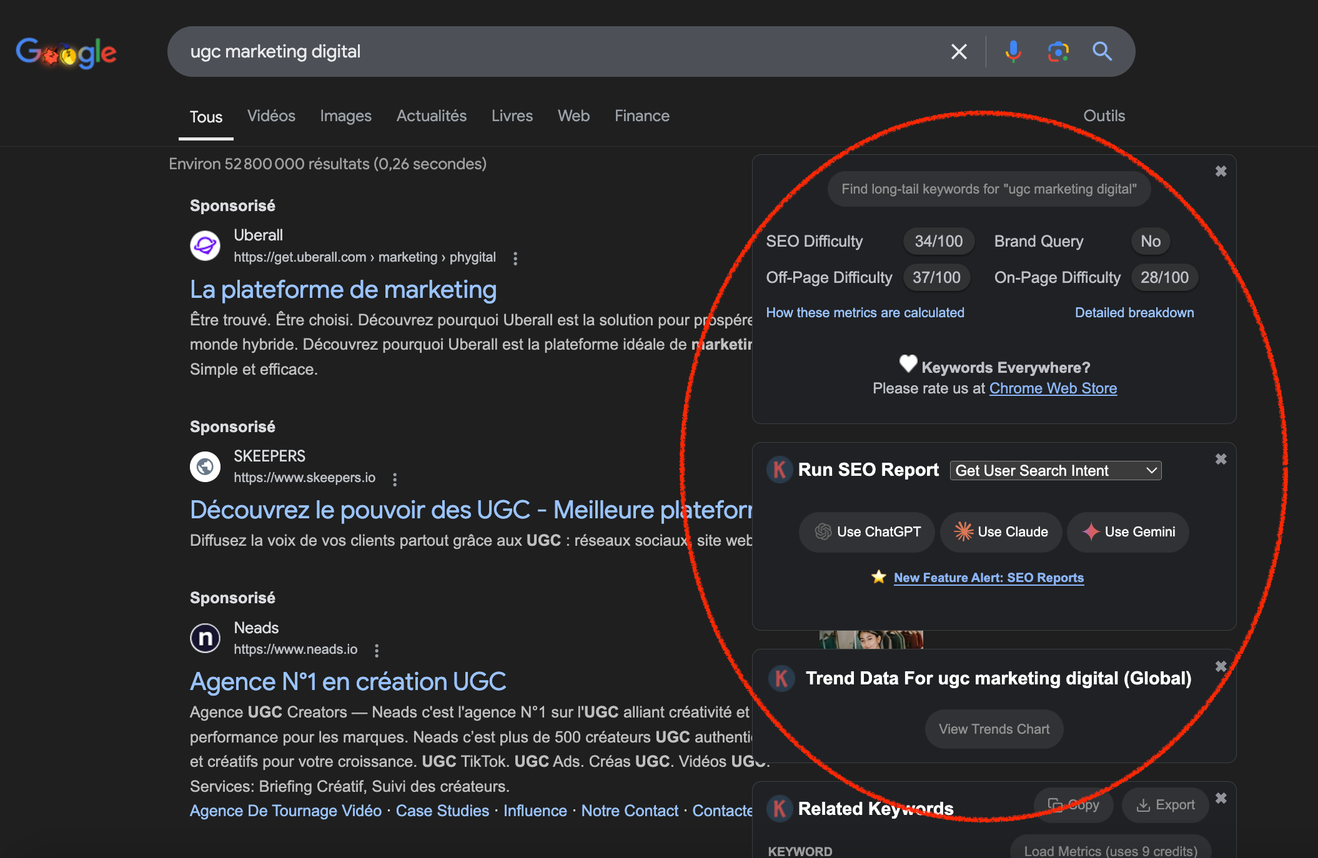Click View Trends Chart button
The image size is (1318, 858).
pos(994,729)
